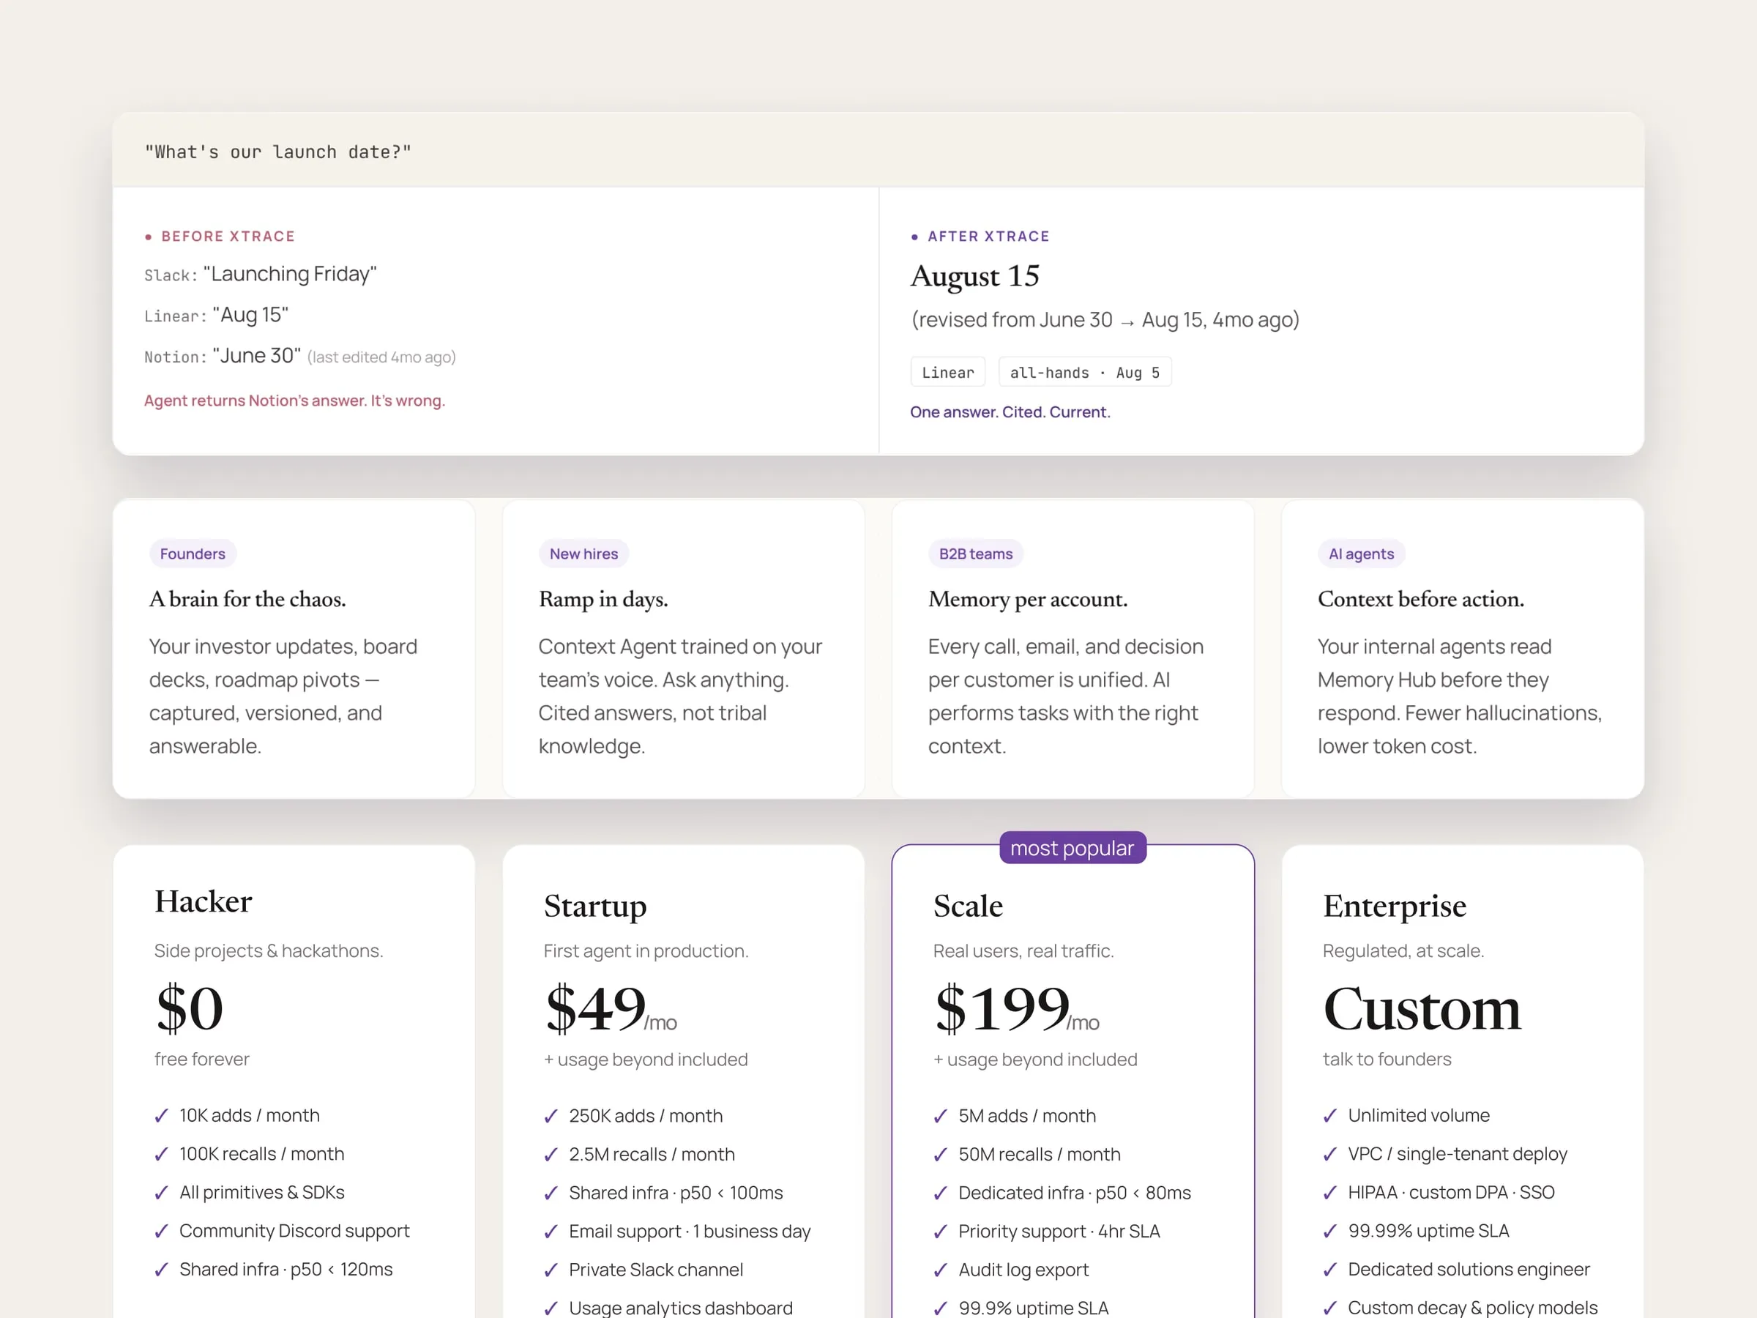Click the "talk to founders" text

pos(1387,1059)
